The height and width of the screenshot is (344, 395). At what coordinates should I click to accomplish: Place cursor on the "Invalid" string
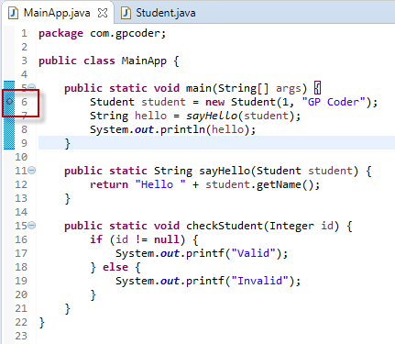coord(259,281)
